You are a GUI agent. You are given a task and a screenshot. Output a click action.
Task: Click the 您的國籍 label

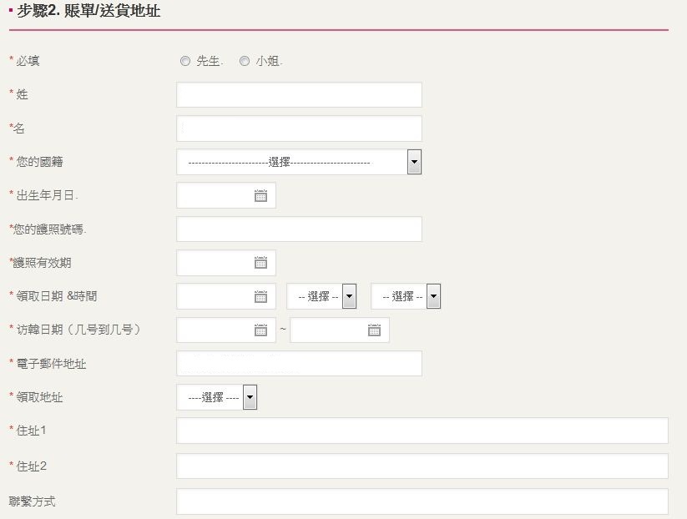pos(39,162)
